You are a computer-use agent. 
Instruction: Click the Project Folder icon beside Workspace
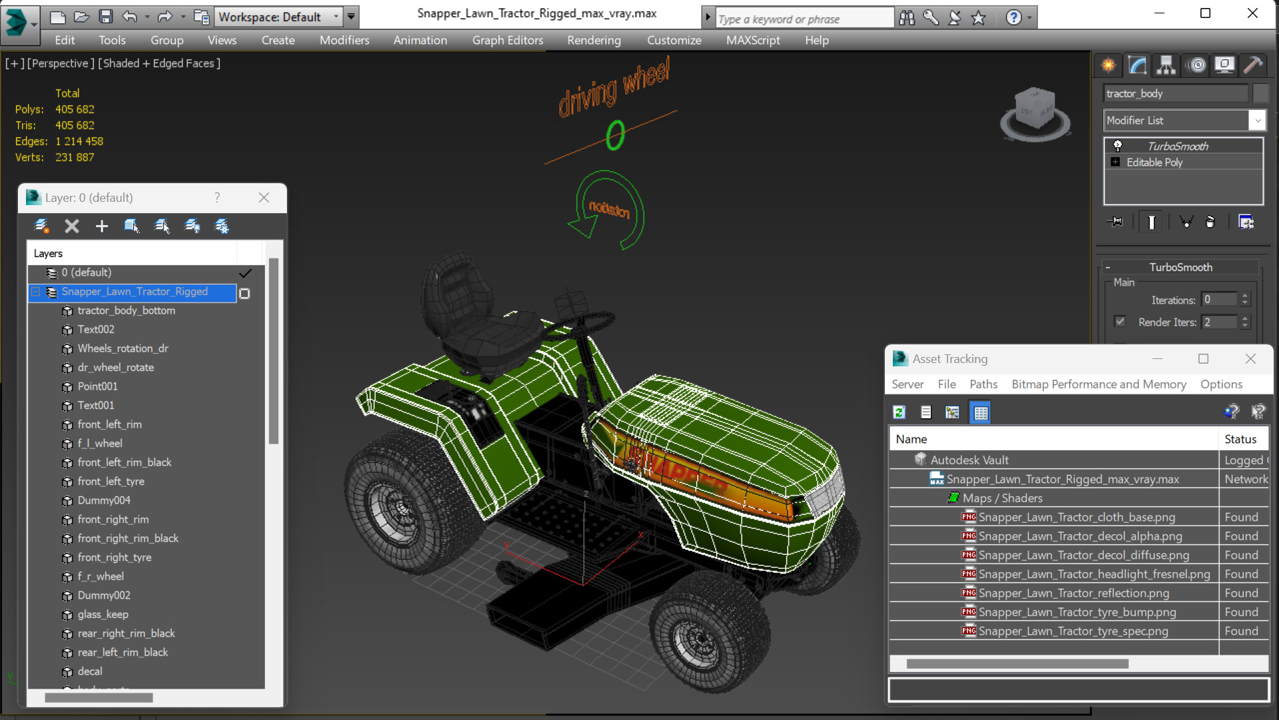pyautogui.click(x=201, y=17)
